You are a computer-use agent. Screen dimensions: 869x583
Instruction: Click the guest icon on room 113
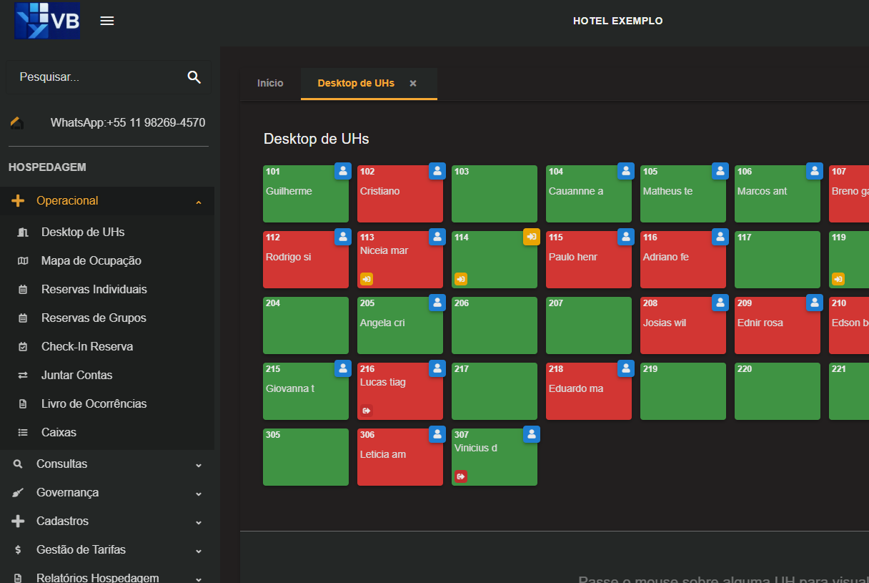(437, 237)
